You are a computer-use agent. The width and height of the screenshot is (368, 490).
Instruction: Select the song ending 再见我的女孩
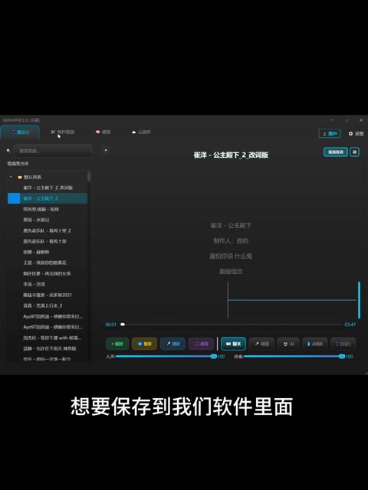coord(47,273)
